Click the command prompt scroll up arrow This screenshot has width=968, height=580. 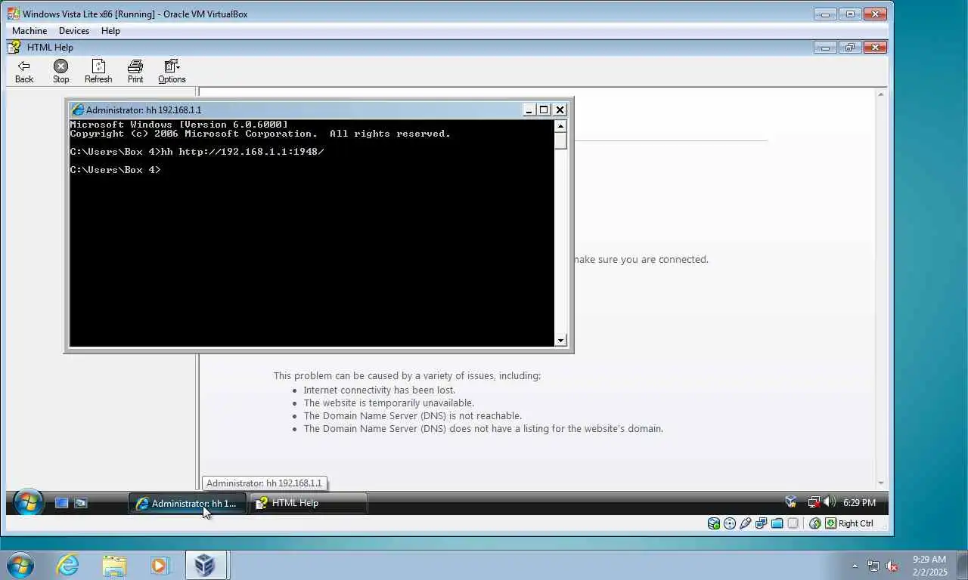click(560, 126)
